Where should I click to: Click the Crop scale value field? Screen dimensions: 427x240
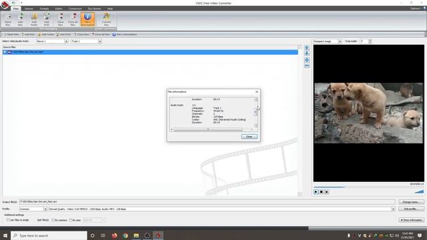click(x=364, y=41)
